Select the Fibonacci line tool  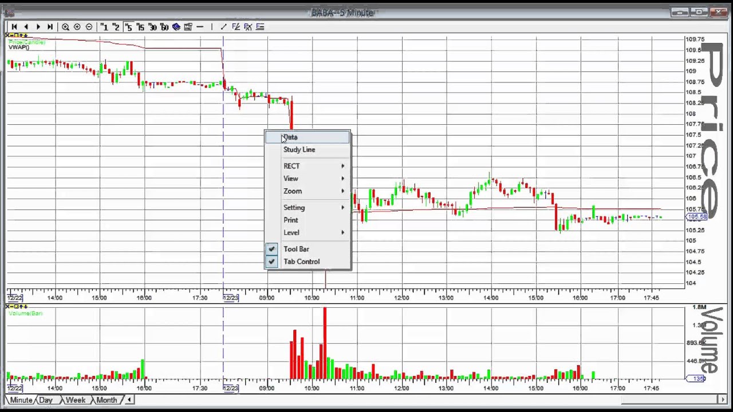click(236, 27)
